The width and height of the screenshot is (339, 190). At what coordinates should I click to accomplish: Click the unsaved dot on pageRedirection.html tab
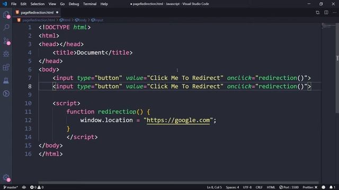click(x=57, y=13)
